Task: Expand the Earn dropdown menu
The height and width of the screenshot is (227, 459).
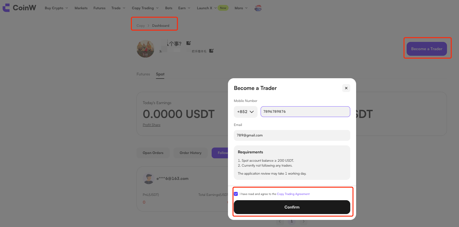Action: 184,8
